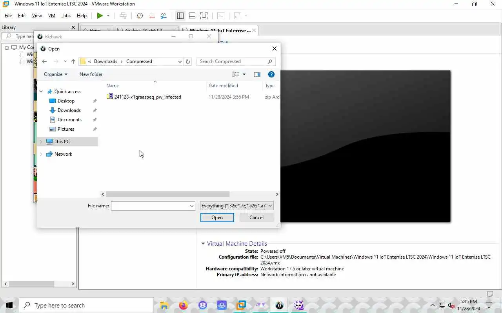Open the Everything file type filter dropdown
The height and width of the screenshot is (313, 502).
pos(236,206)
